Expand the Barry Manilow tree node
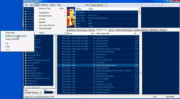Screen dimensions: 180x99 pyautogui.click(x=26, y=76)
